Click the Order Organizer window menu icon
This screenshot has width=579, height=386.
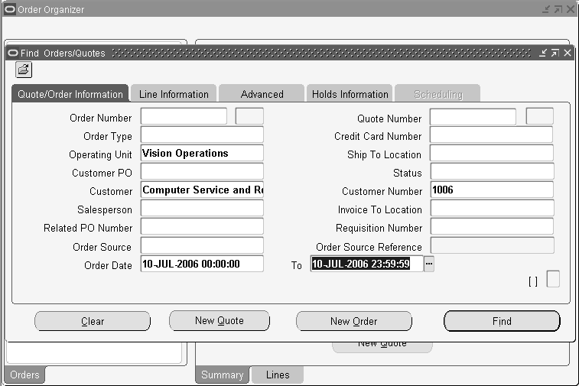(x=10, y=9)
